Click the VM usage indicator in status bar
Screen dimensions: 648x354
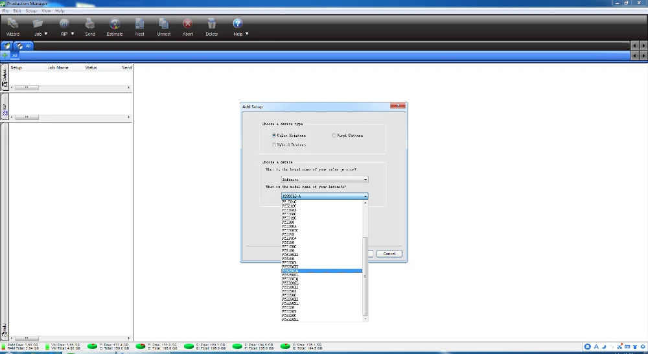click(x=62, y=347)
